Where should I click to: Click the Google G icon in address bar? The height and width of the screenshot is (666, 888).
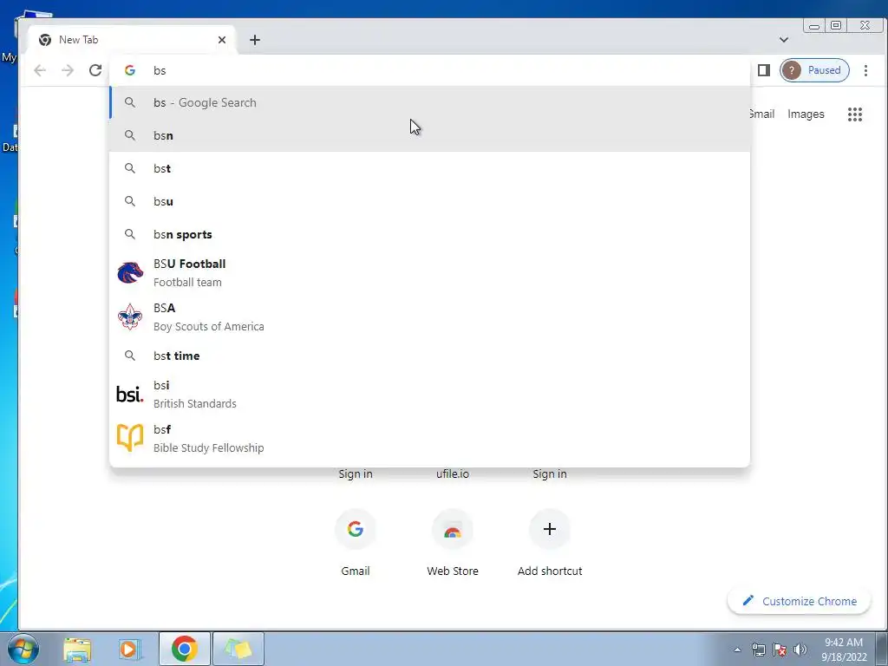130,70
